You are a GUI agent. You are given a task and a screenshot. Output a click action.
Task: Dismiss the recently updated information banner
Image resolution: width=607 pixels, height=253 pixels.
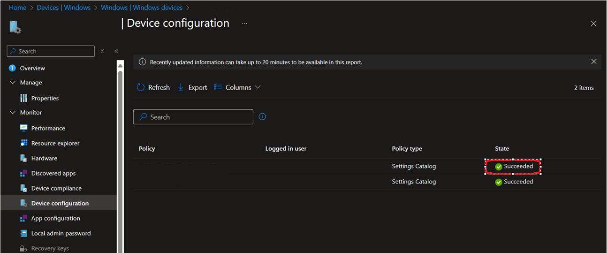pyautogui.click(x=594, y=61)
